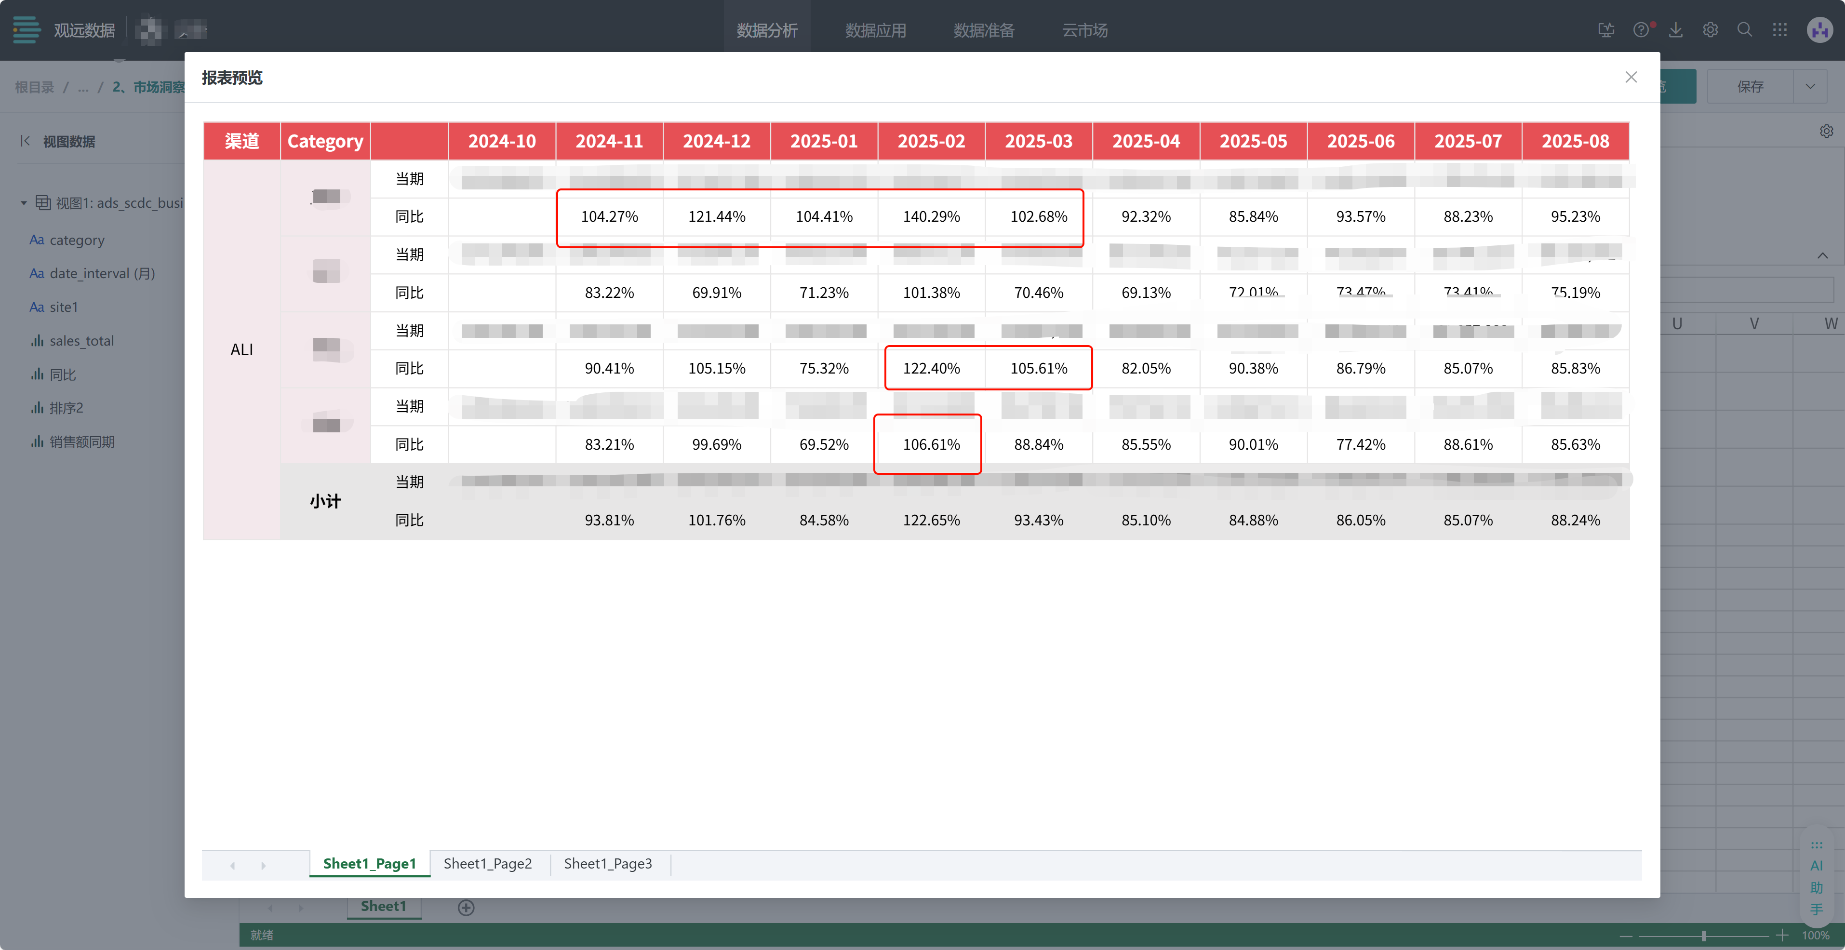Click the zoom slider handle in status bar

(1703, 936)
